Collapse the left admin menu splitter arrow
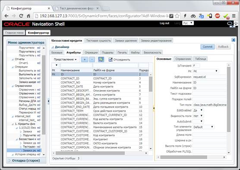 click(x=48, y=101)
